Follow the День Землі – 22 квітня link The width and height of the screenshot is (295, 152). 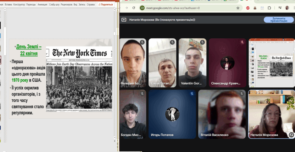pos(29,50)
